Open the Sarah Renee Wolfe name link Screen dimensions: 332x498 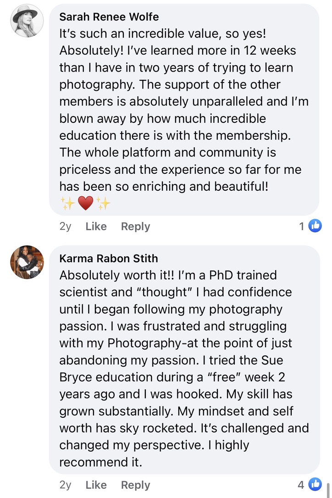click(x=109, y=17)
